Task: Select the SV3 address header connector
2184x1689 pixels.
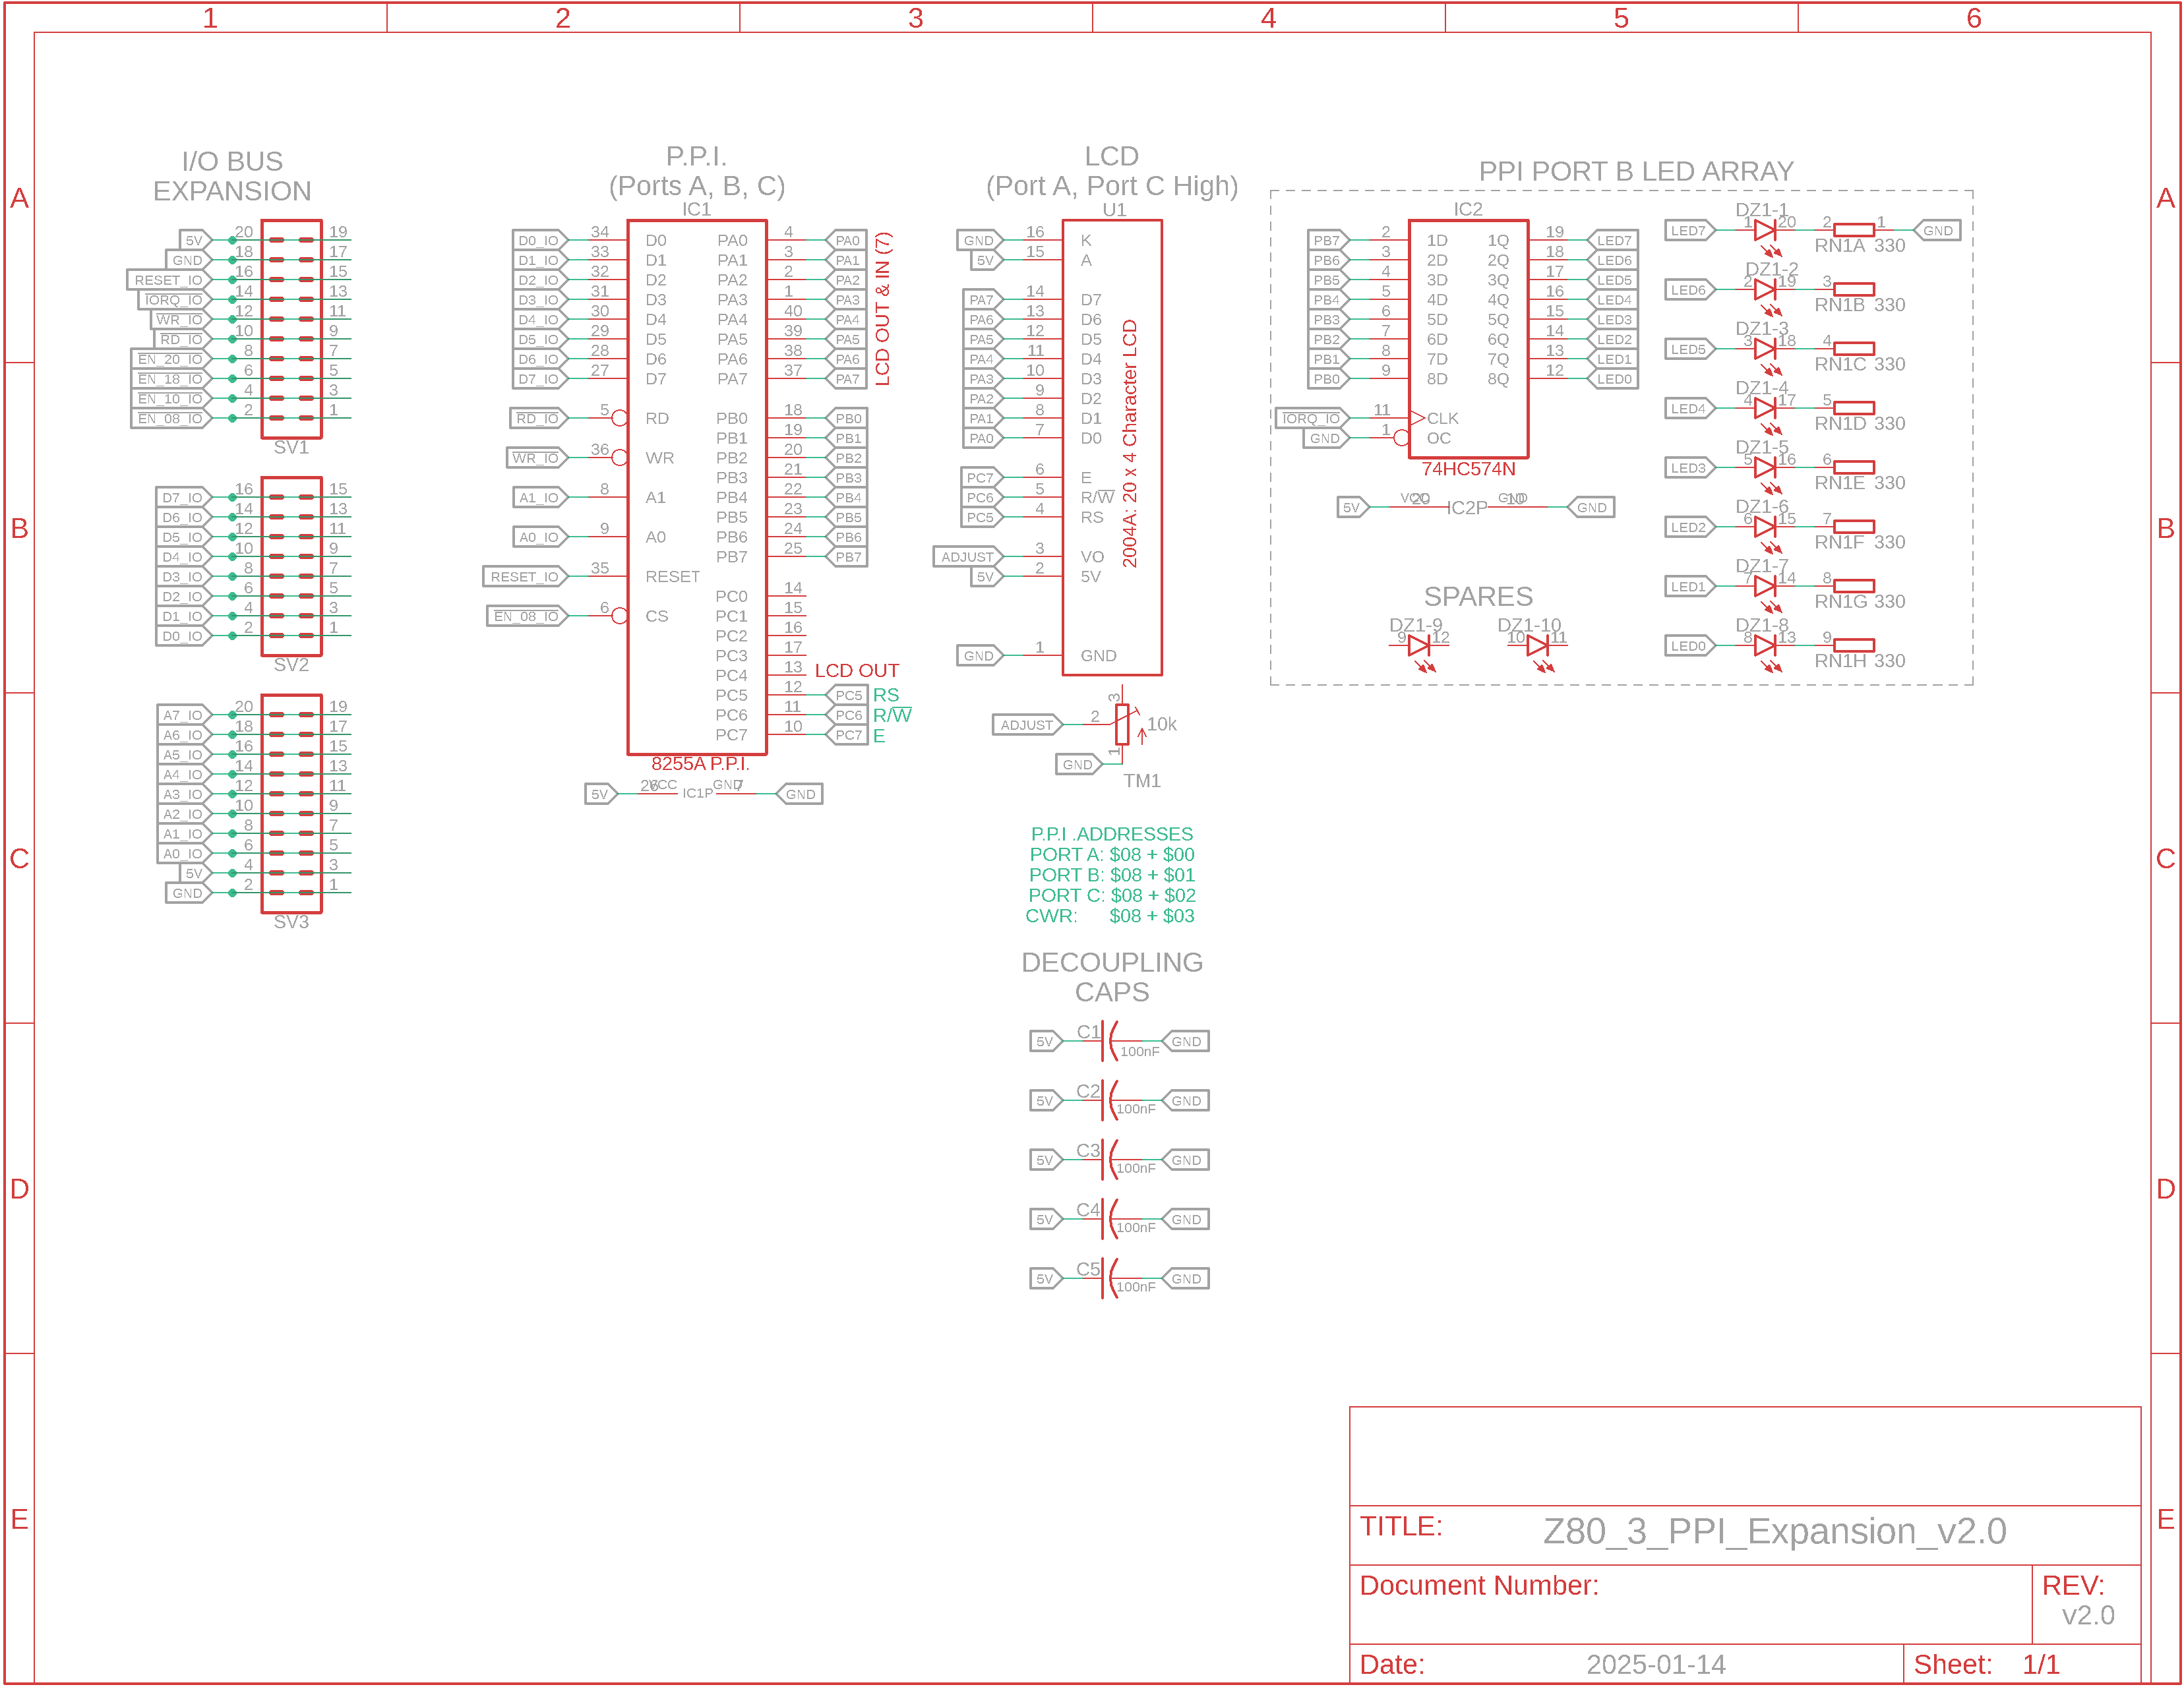Action: coord(291,804)
